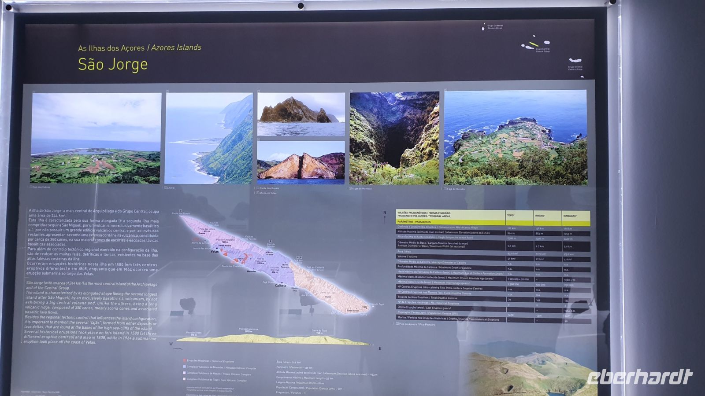This screenshot has width=705, height=396.
Task: Click the Rosais Volcanic Complex legend square
Action: pyautogui.click(x=184, y=373)
